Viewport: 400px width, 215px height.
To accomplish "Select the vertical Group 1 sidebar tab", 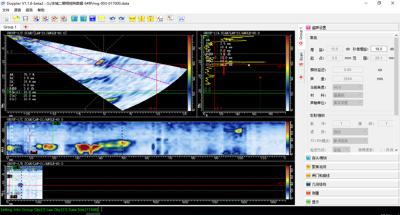I will [x=301, y=37].
